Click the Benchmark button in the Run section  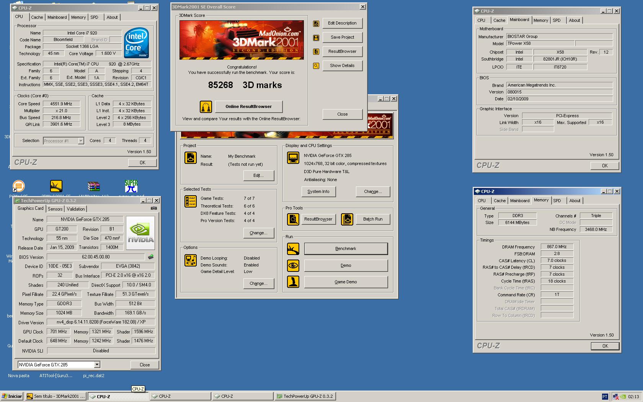coord(346,249)
